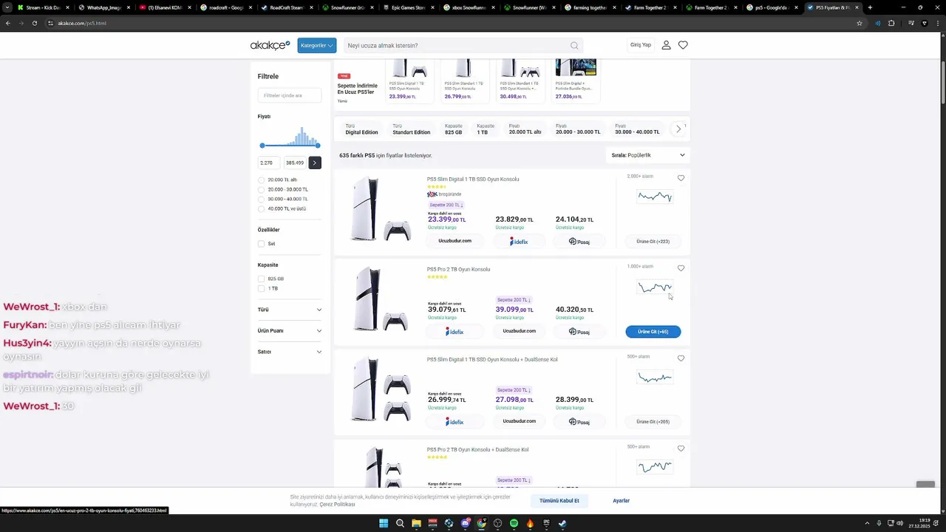Click the akakçe logo

point(270,45)
